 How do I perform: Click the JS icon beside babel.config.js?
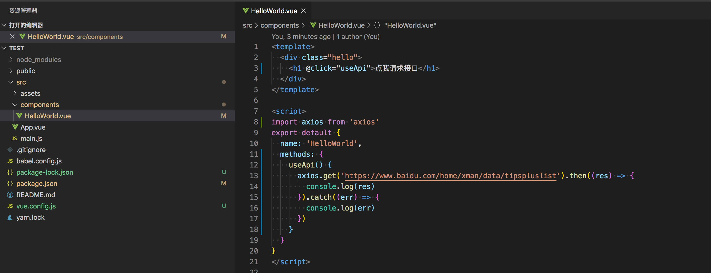[x=10, y=161]
